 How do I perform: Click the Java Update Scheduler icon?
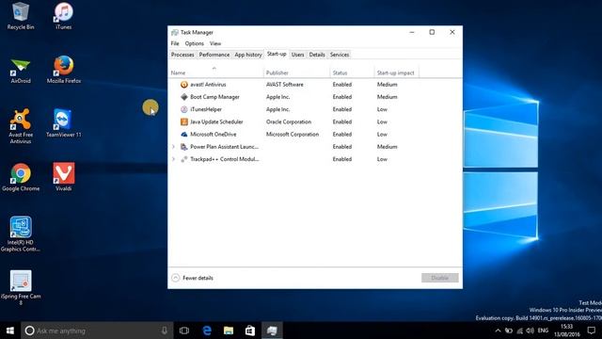coord(184,121)
